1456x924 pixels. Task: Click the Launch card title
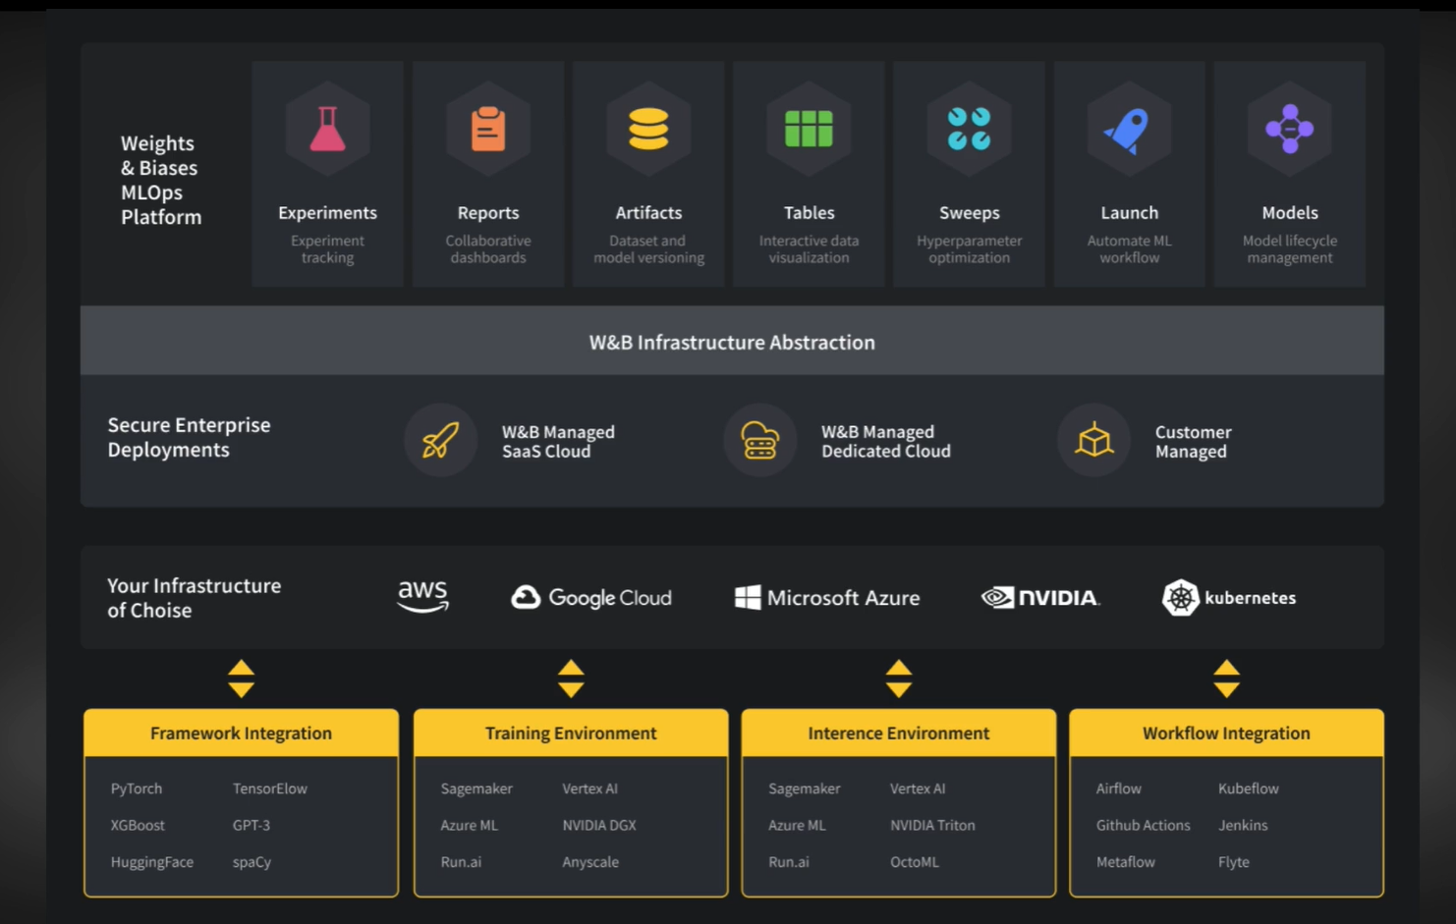(1129, 213)
